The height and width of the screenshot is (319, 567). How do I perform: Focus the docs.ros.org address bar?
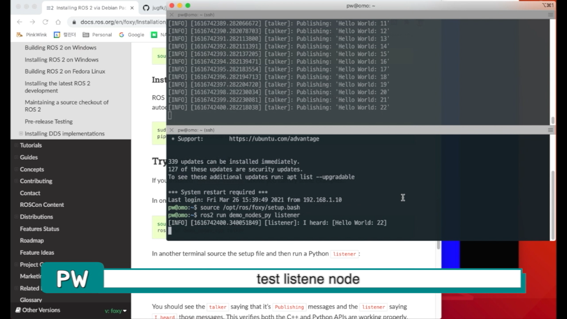point(123,22)
